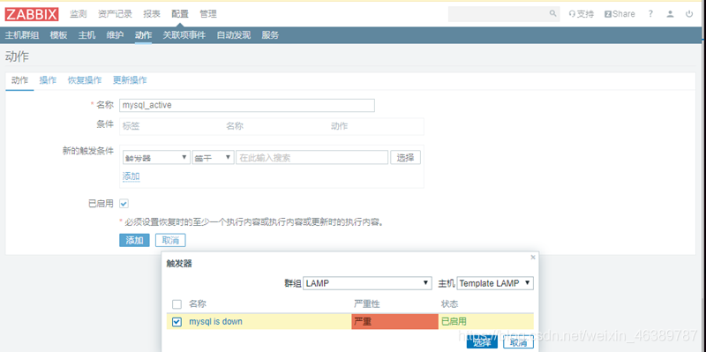Click the 严重 severity cell

click(x=394, y=322)
